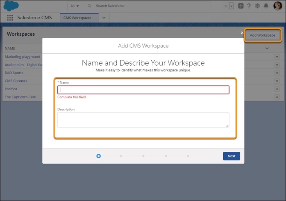Open the App Launcher grid

(10, 18)
